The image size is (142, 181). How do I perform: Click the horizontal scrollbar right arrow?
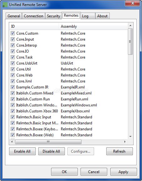125,142
